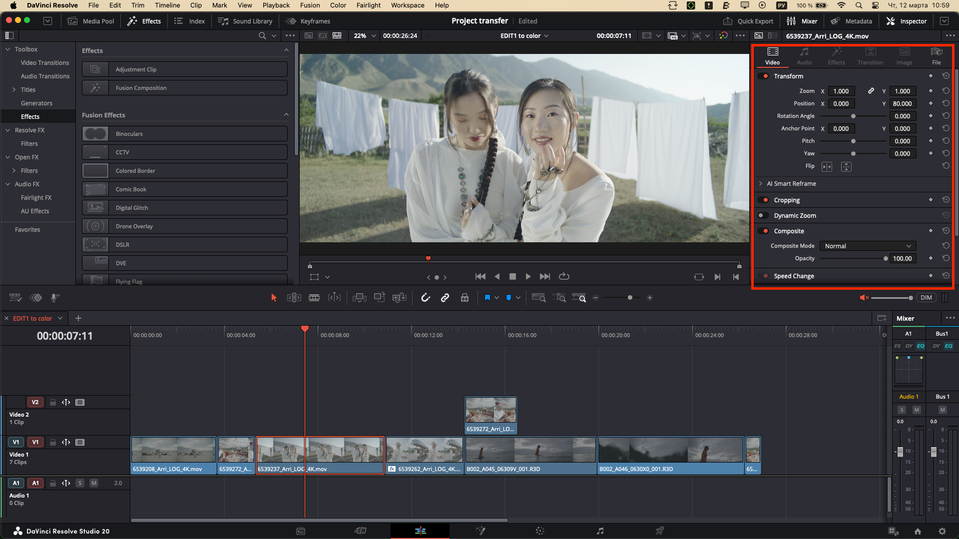Open the Sound Library panel
This screenshot has height=539, width=959.
point(245,21)
